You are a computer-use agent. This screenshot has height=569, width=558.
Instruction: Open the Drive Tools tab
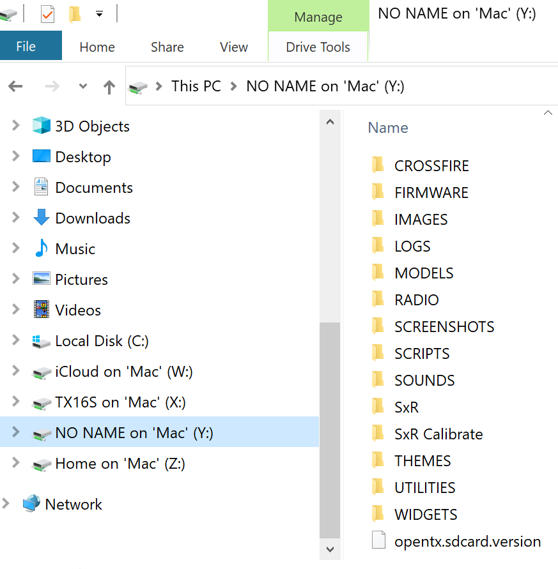[318, 47]
